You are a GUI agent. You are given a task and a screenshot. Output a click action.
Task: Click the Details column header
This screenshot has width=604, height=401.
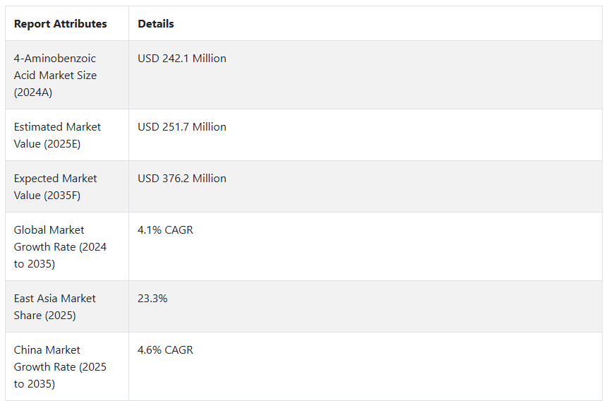tap(156, 23)
